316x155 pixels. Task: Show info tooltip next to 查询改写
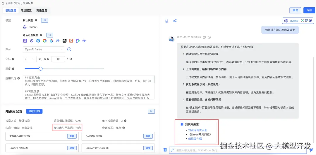click(123, 128)
